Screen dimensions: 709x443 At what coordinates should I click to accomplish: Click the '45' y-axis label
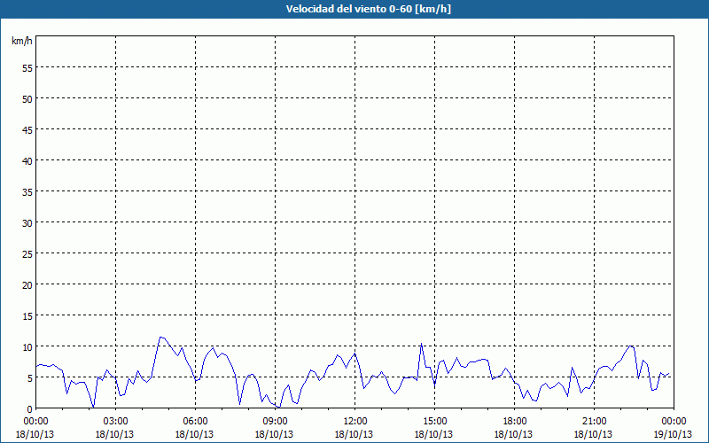point(27,129)
